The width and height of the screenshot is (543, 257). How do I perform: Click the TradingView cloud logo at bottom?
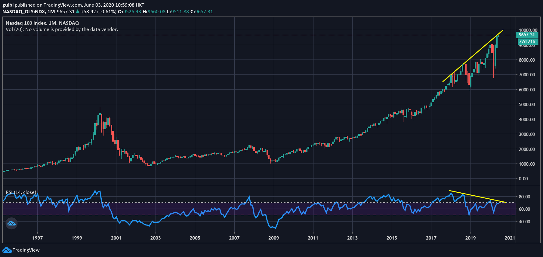coord(7,250)
